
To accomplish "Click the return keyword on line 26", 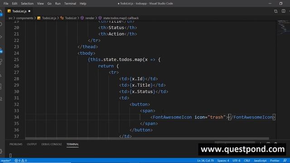I will (106, 66).
